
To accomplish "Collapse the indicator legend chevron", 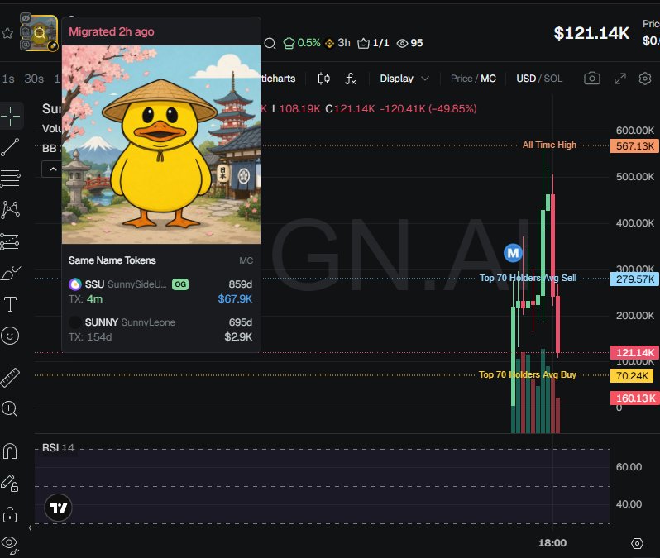I will tap(53, 169).
